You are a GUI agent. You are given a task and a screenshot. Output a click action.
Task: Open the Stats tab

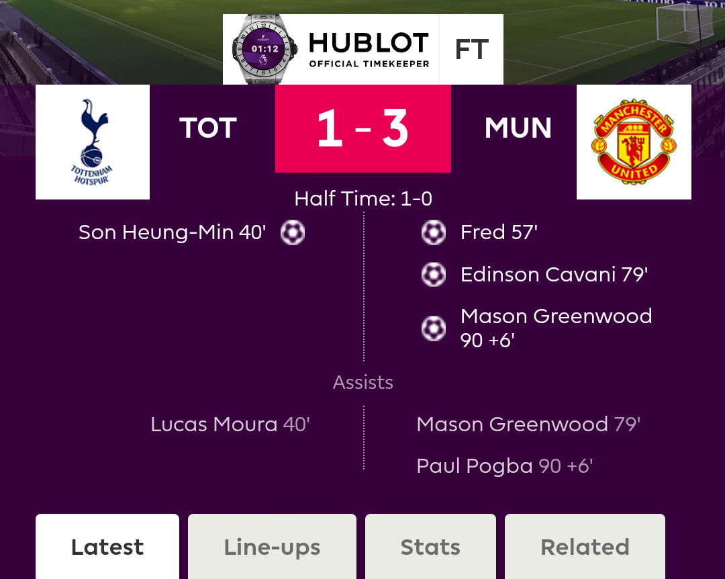pyautogui.click(x=430, y=547)
